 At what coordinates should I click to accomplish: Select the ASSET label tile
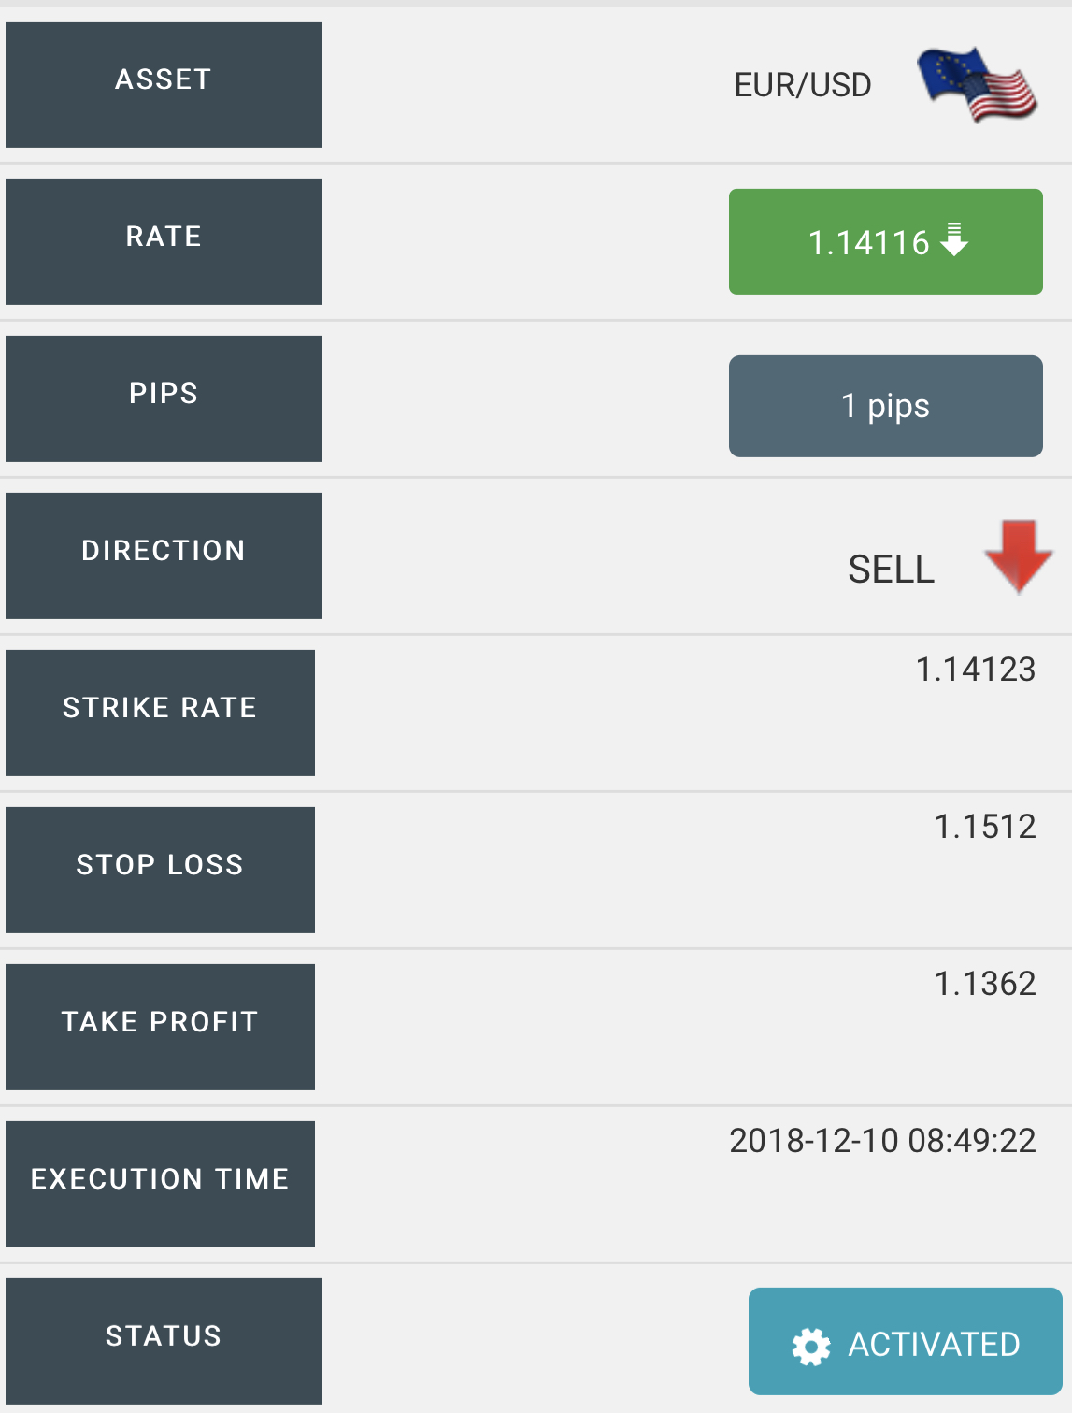point(164,84)
